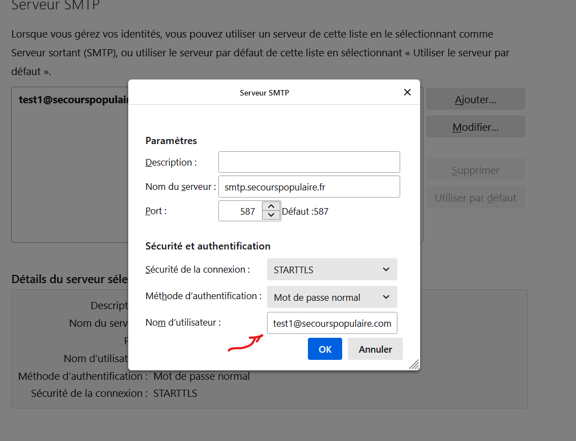This screenshot has height=441, width=576.
Task: Click the Nom d'utilisateur input field
Action: tap(332, 323)
